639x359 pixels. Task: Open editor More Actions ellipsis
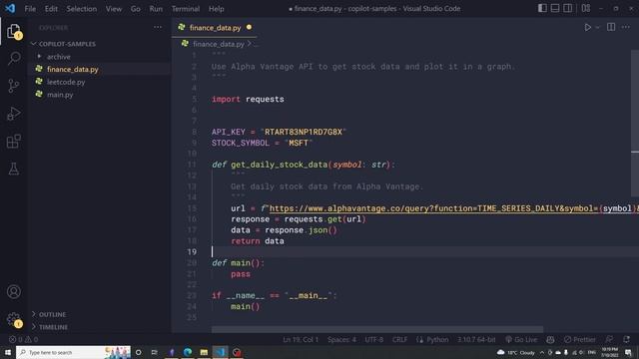click(x=626, y=27)
